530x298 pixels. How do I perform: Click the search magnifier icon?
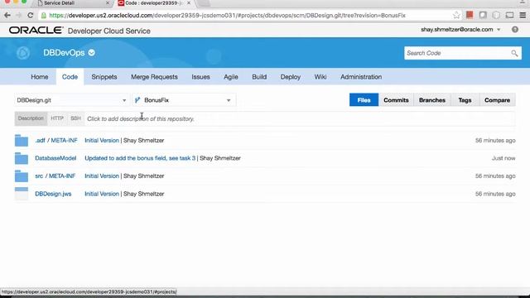514,53
